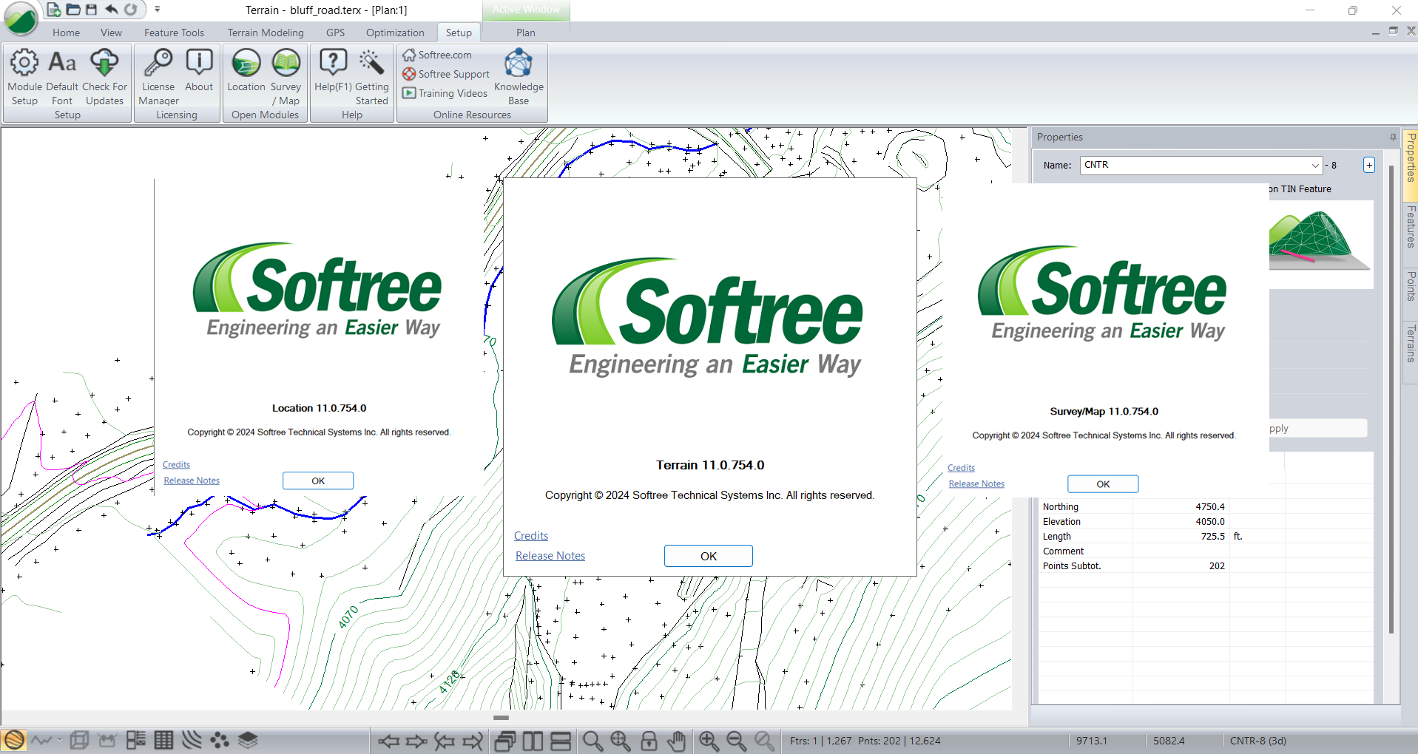Open Credits in the Terrain about dialog

tap(531, 536)
